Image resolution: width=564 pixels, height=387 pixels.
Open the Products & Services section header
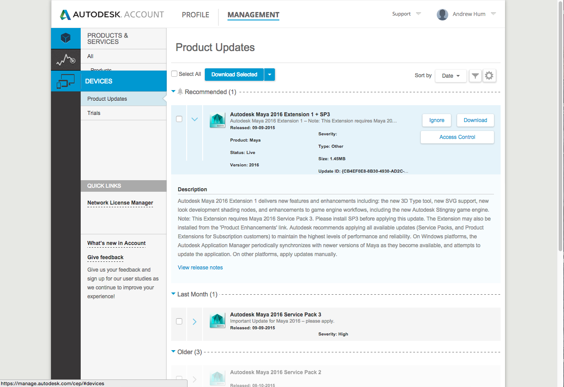pos(123,39)
